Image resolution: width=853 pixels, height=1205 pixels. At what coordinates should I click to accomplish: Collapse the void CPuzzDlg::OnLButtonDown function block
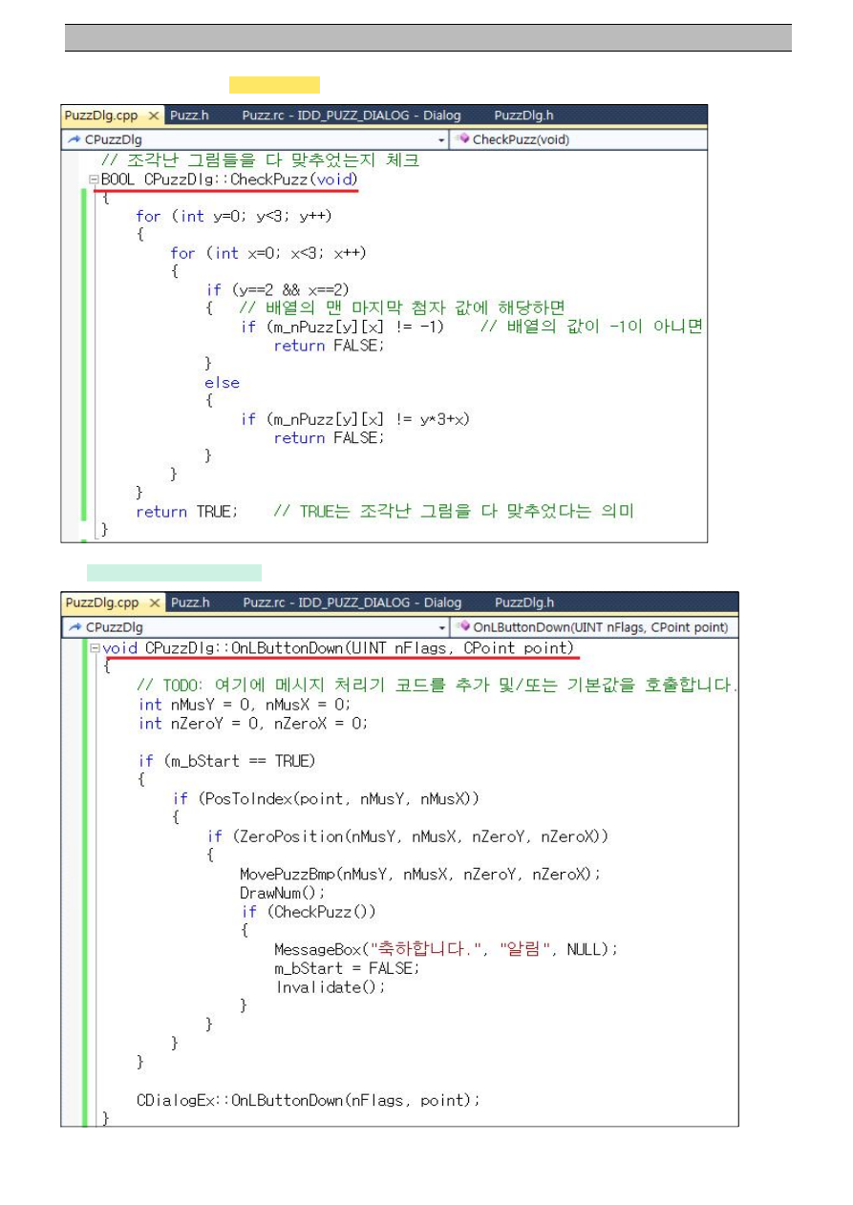[x=94, y=648]
